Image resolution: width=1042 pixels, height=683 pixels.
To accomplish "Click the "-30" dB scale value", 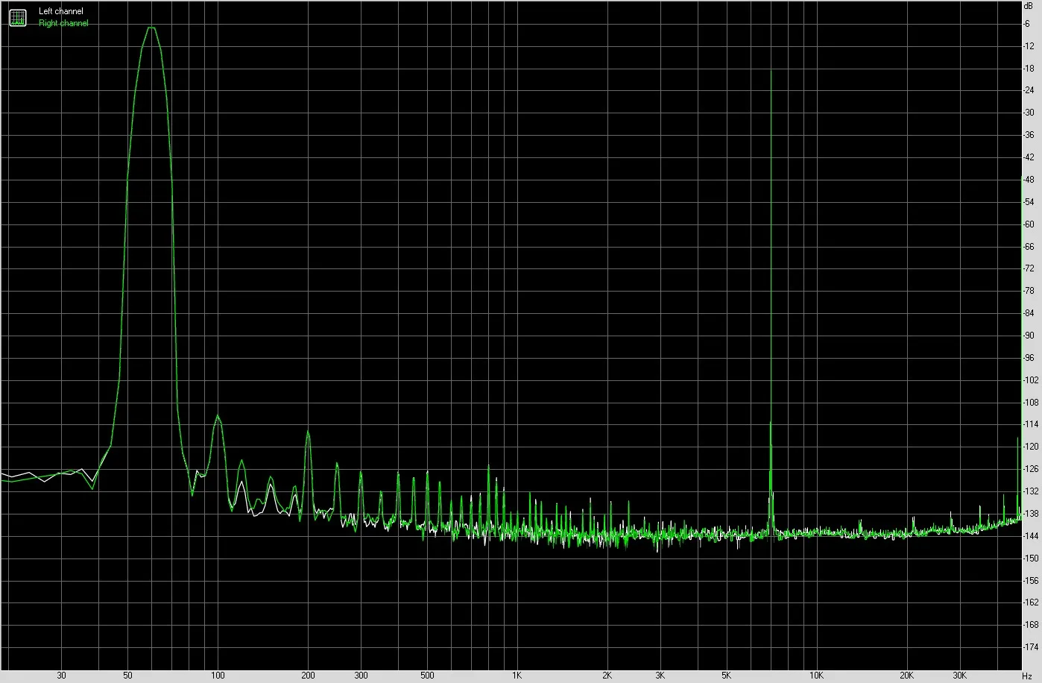I will (x=1029, y=113).
